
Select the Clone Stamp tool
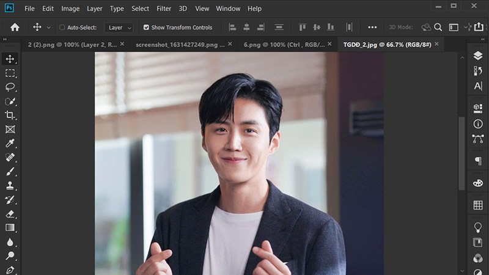click(10, 185)
